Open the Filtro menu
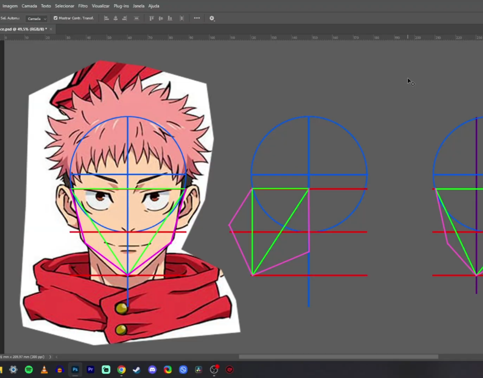This screenshot has width=483, height=378. click(83, 6)
